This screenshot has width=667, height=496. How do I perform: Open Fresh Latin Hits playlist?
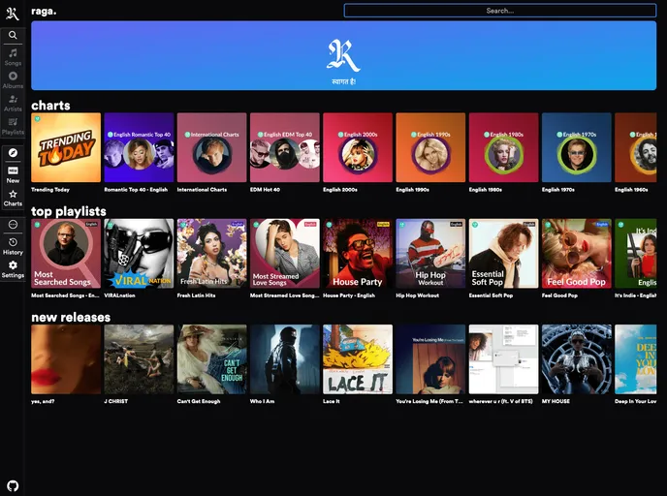tap(212, 253)
